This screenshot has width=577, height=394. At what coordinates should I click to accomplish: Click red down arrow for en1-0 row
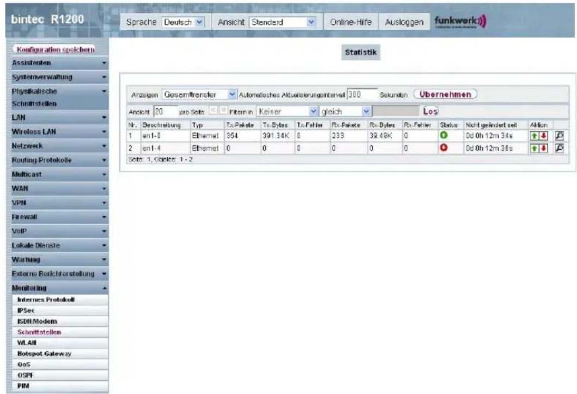click(543, 136)
